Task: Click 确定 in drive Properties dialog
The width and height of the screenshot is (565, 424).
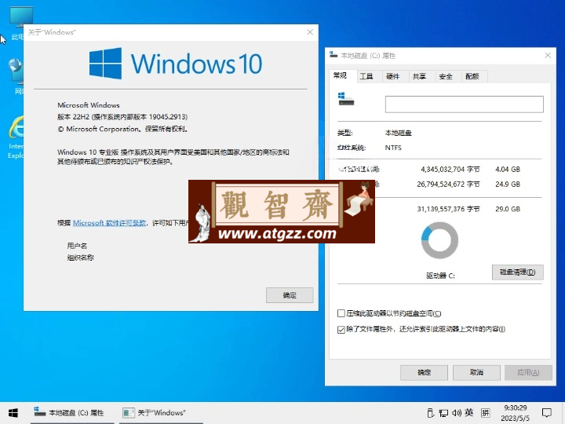Action: 424,372
